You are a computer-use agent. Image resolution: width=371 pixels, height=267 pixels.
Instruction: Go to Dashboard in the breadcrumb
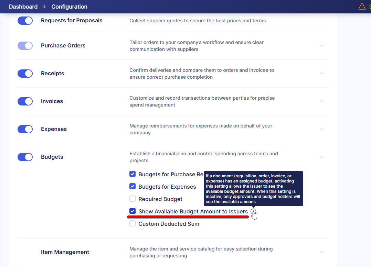23,7
